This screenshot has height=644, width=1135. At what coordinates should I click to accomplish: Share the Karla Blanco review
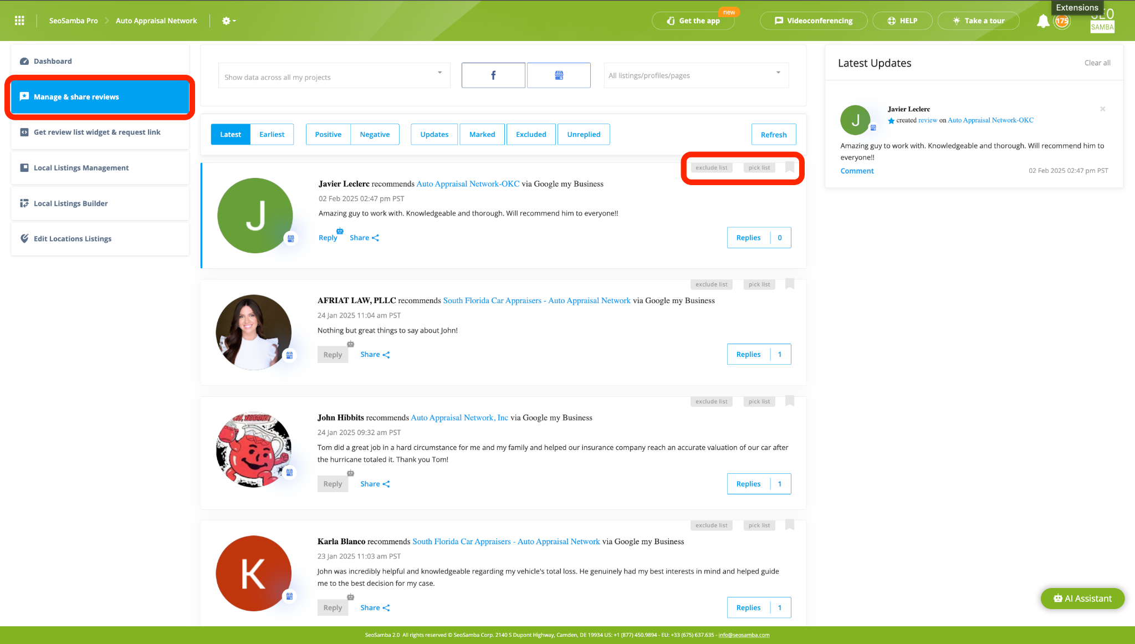(x=375, y=608)
